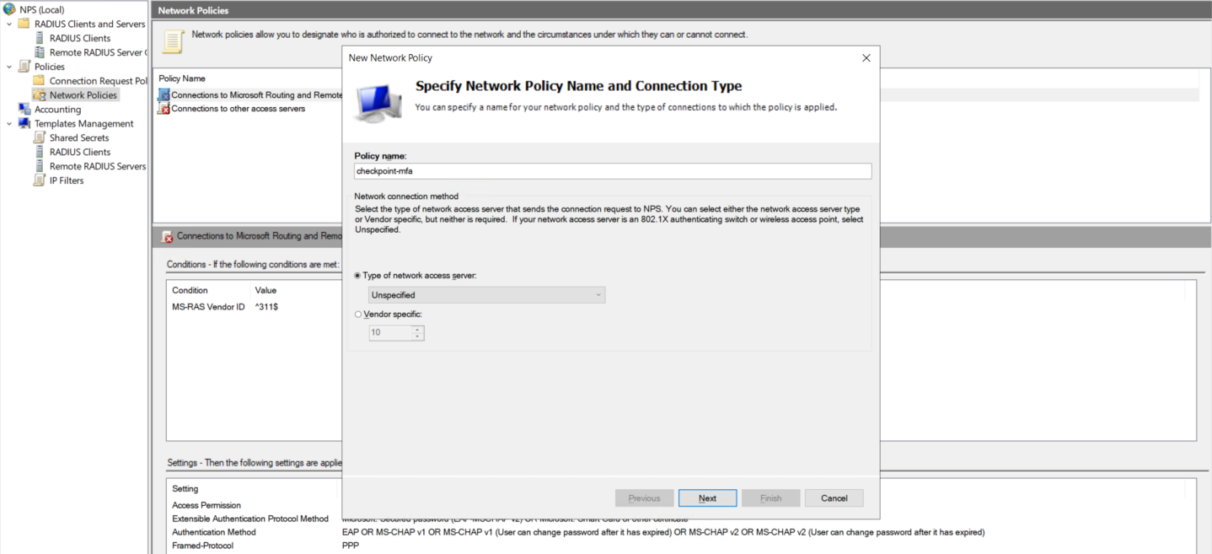
Task: Select the IP Filters icon
Action: click(x=40, y=180)
